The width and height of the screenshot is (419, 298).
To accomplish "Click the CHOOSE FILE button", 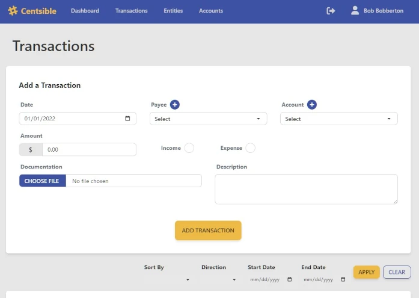I will (43, 181).
